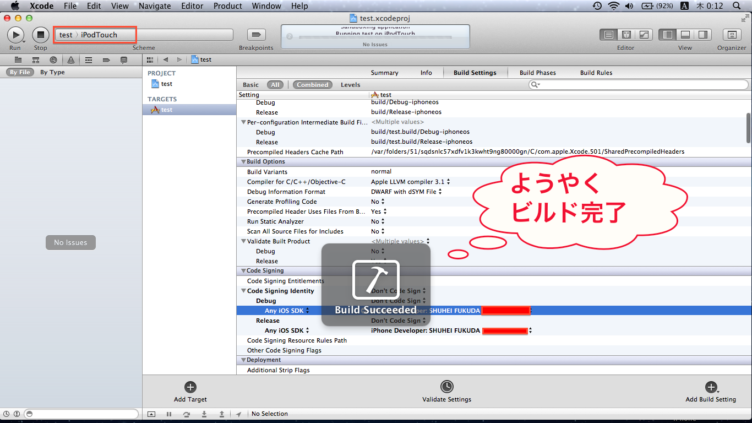Show the Project navigator folder icon
The height and width of the screenshot is (423, 752).
(x=18, y=60)
